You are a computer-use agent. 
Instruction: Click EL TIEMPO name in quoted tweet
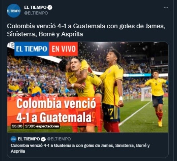coord(29,139)
